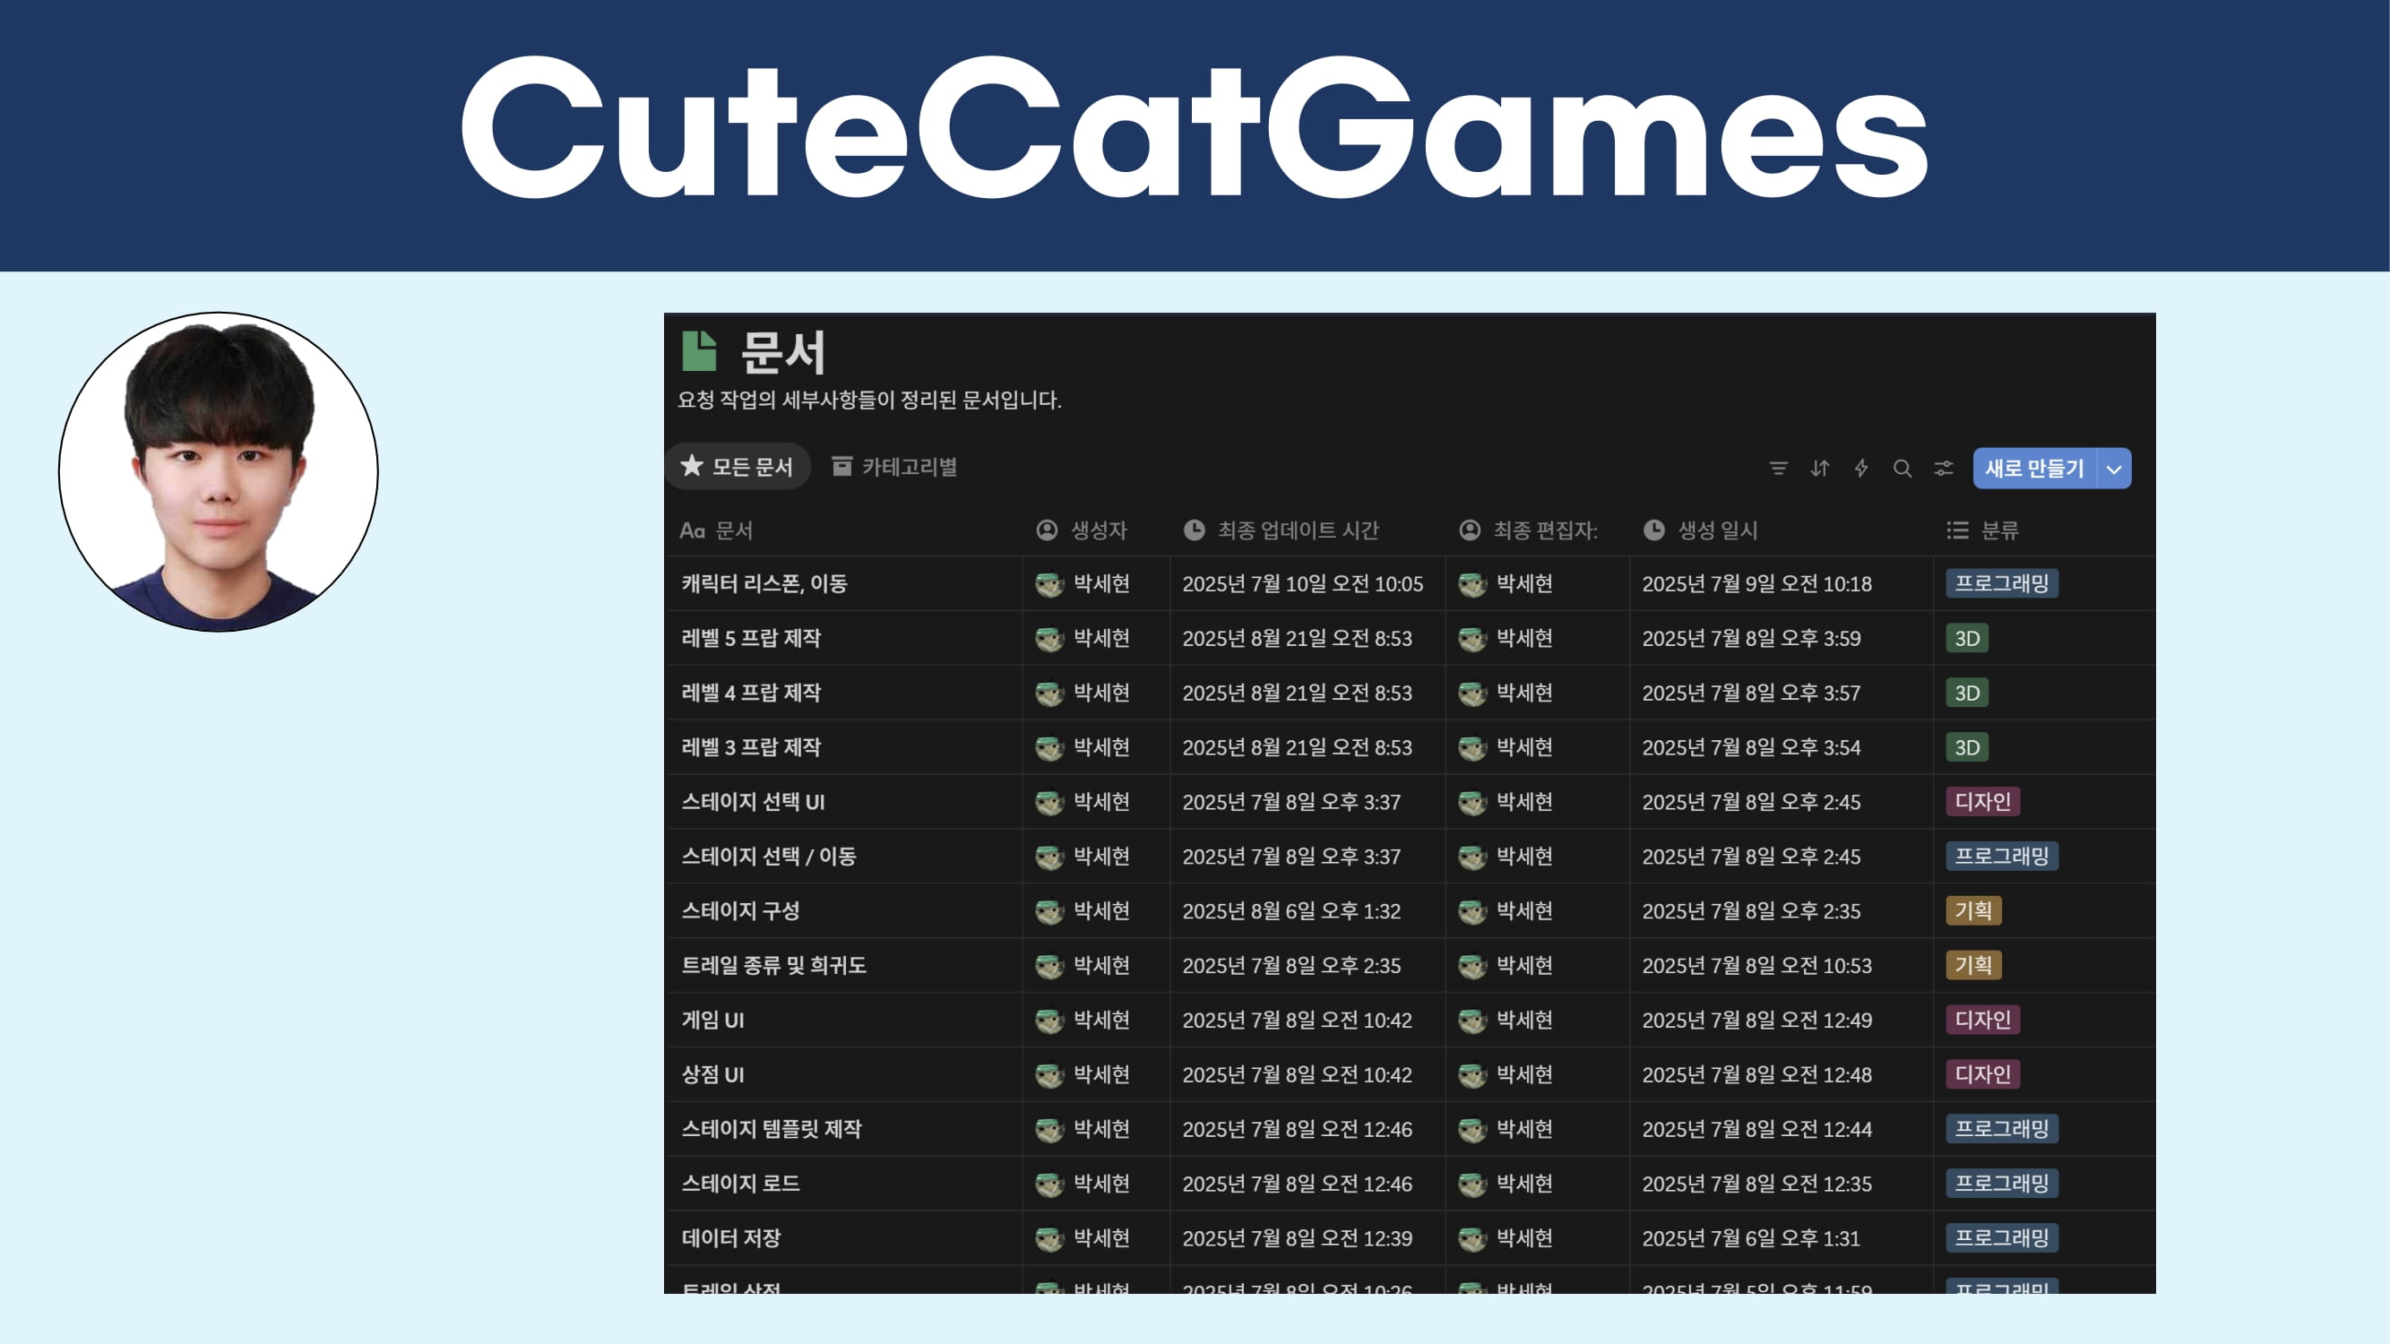Click the person icon on the 생성자 column
This screenshot has height=1344, width=2390.
(1046, 530)
